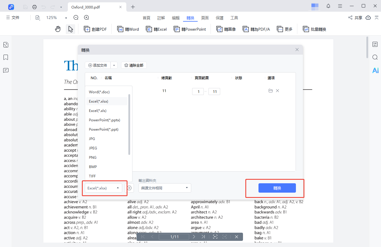Switch to the 首頁 tab
Image resolution: width=381 pixels, height=247 pixels.
[x=146, y=18]
